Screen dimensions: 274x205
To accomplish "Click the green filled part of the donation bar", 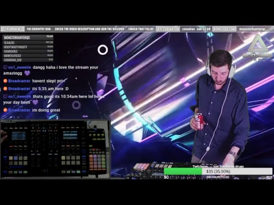I will click(x=183, y=171).
